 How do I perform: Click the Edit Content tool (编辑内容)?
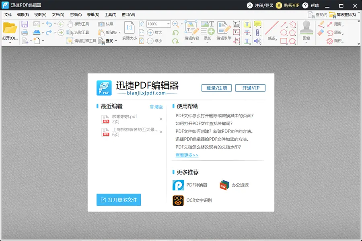tap(191, 30)
